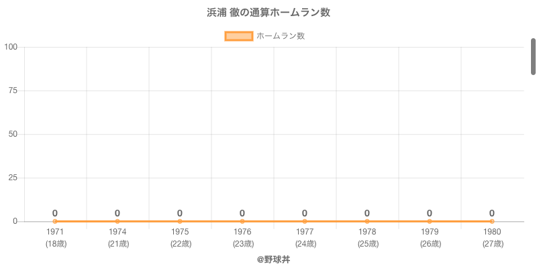Click the 1978 (25歳) axis label
This screenshot has width=537, height=268.
click(367, 238)
